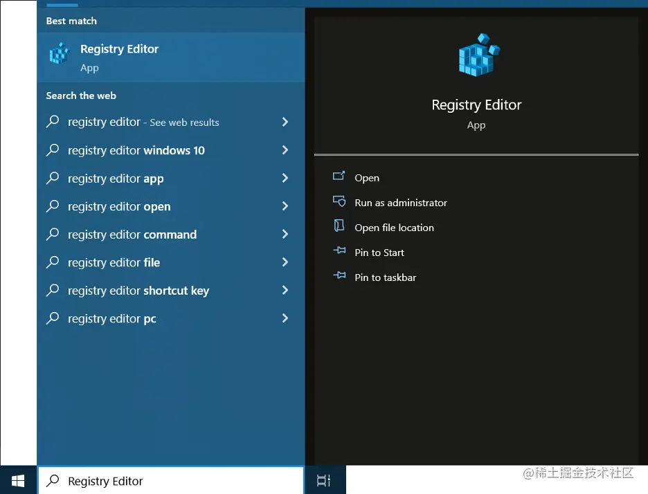Select the 'registry editor file' suggestion
This screenshot has height=494, width=648.
(171, 262)
